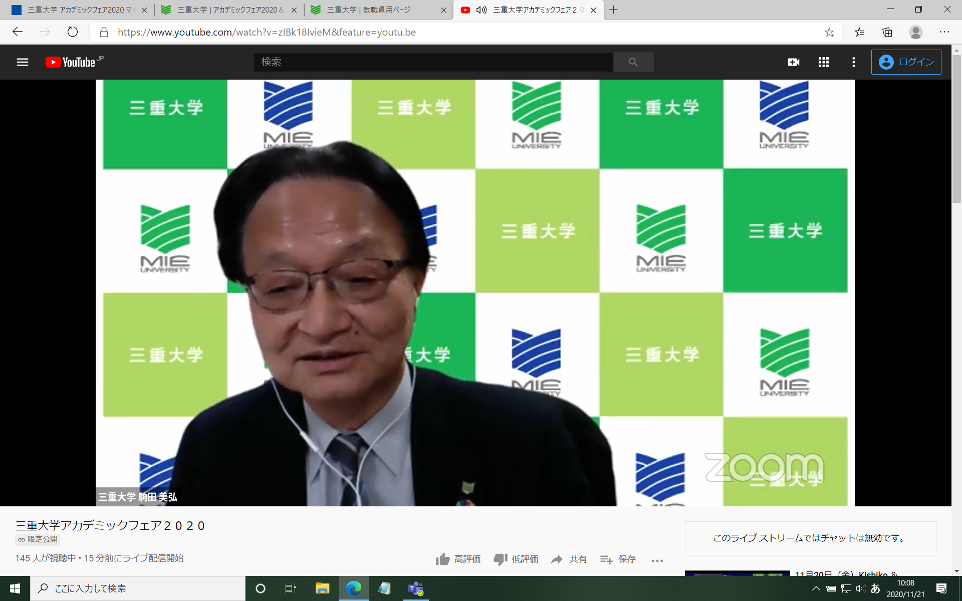Image resolution: width=962 pixels, height=601 pixels.
Task: Add this page to favorites star
Action: coord(829,33)
